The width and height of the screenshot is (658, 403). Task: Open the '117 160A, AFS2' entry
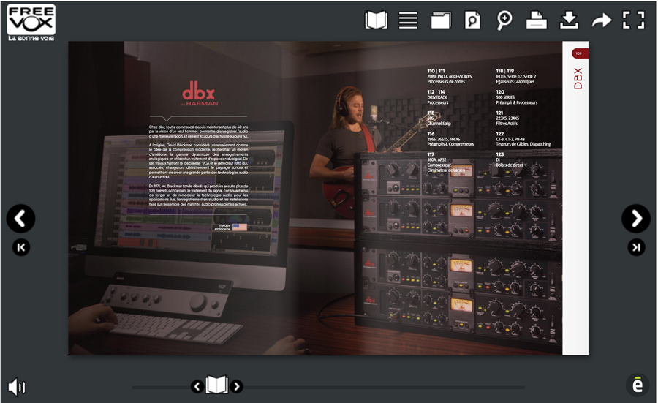(x=446, y=162)
